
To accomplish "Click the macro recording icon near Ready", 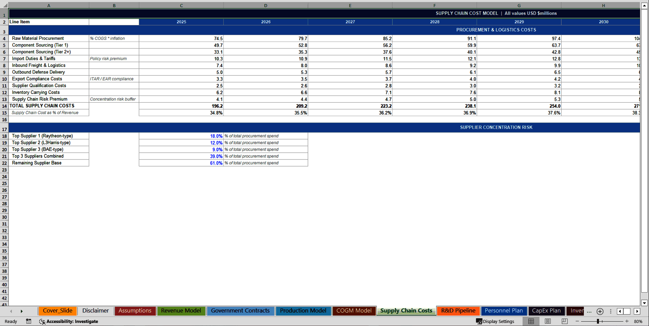I will [29, 321].
